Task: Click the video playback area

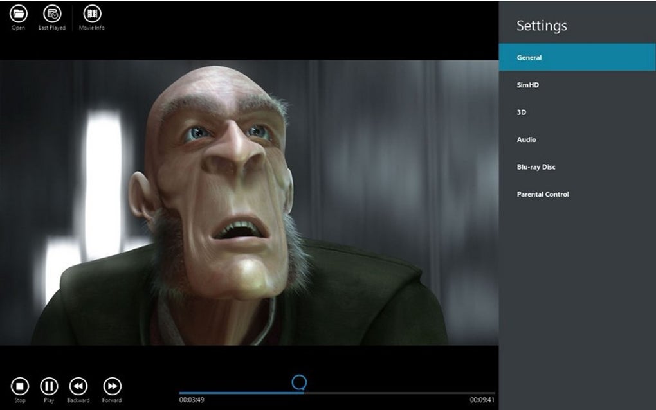Action: pyautogui.click(x=250, y=202)
